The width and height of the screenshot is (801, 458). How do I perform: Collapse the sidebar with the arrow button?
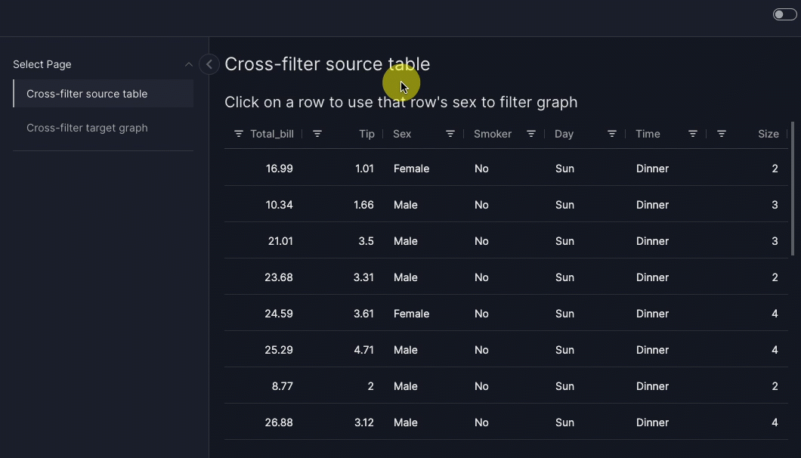click(x=209, y=64)
